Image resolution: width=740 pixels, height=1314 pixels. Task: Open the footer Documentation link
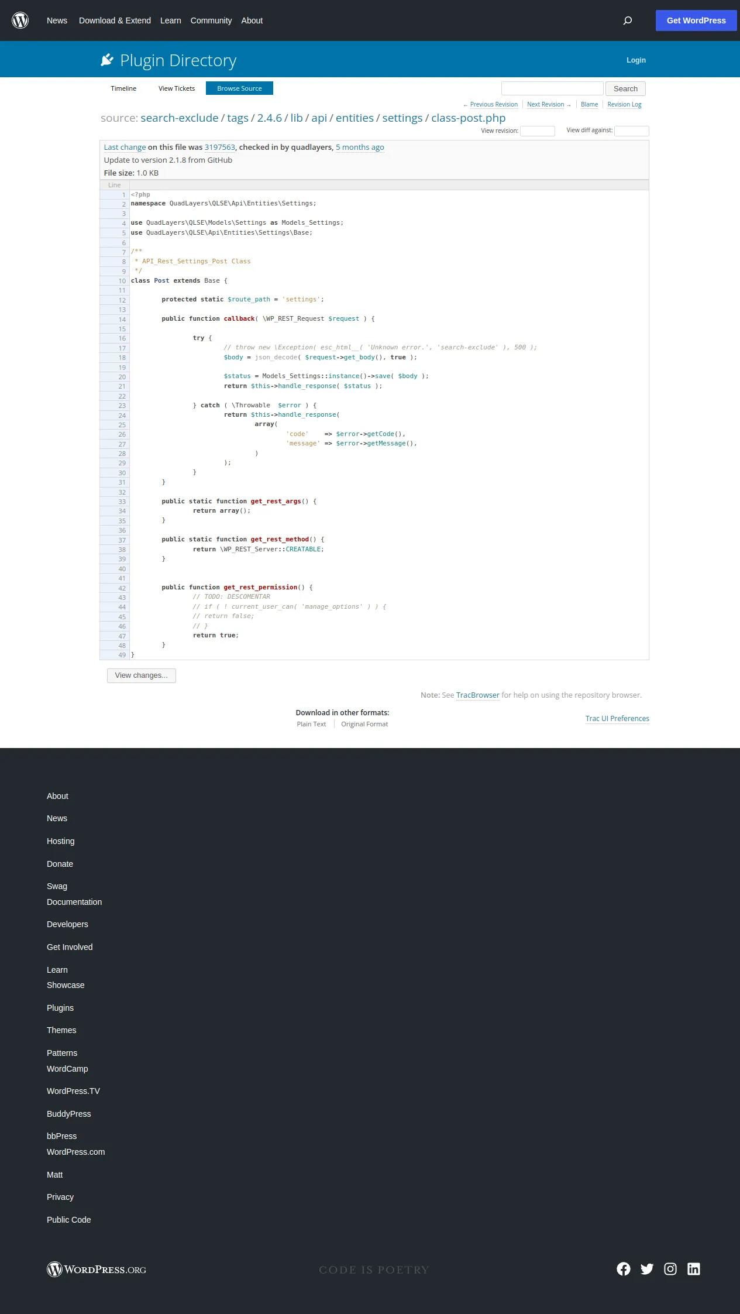pos(74,902)
